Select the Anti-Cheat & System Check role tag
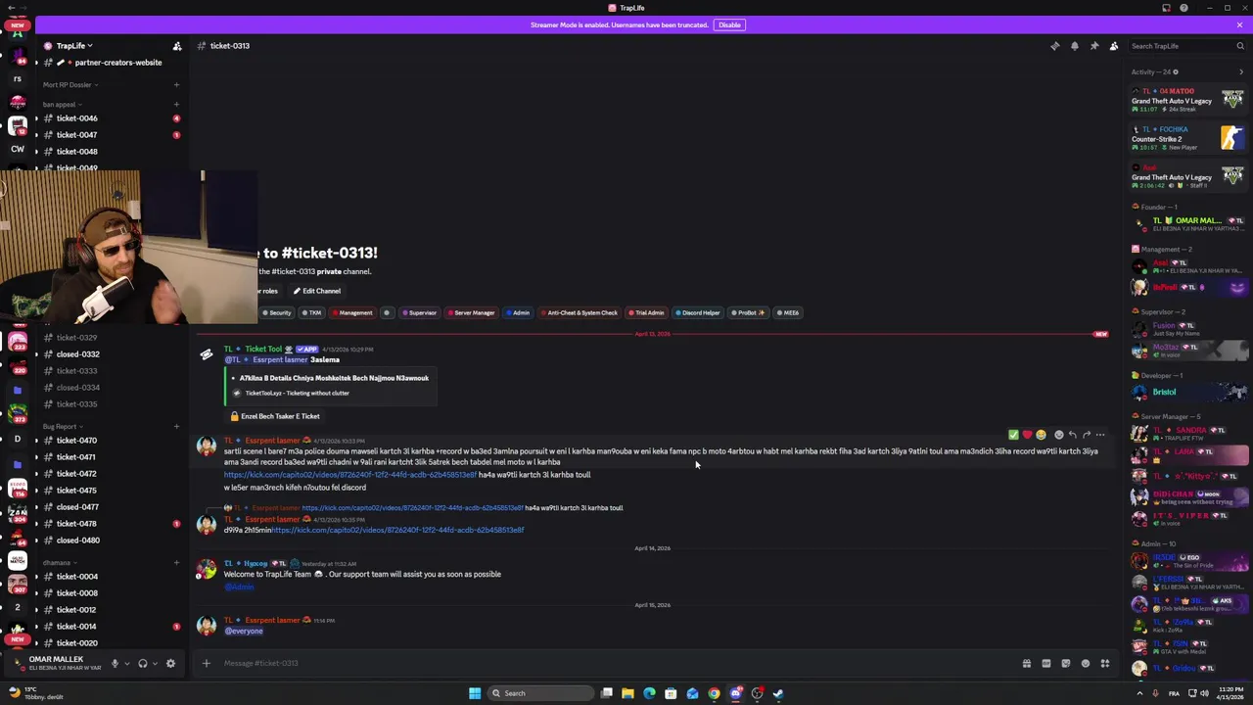Image resolution: width=1253 pixels, height=705 pixels. click(579, 313)
